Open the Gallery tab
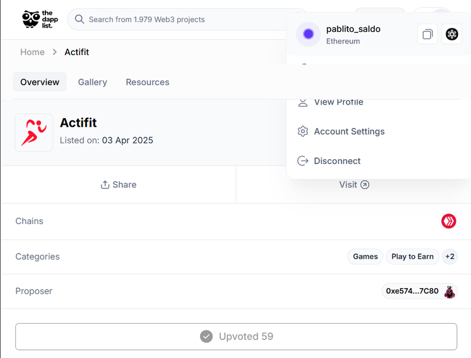 tap(93, 82)
